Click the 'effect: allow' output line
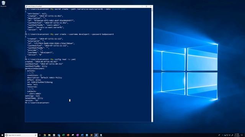The image size is (245, 137). [34, 80]
